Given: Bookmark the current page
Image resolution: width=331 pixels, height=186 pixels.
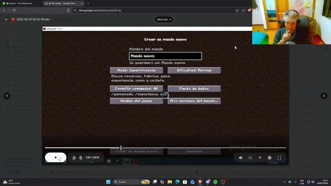Looking at the screenshot, I should tap(68, 10).
